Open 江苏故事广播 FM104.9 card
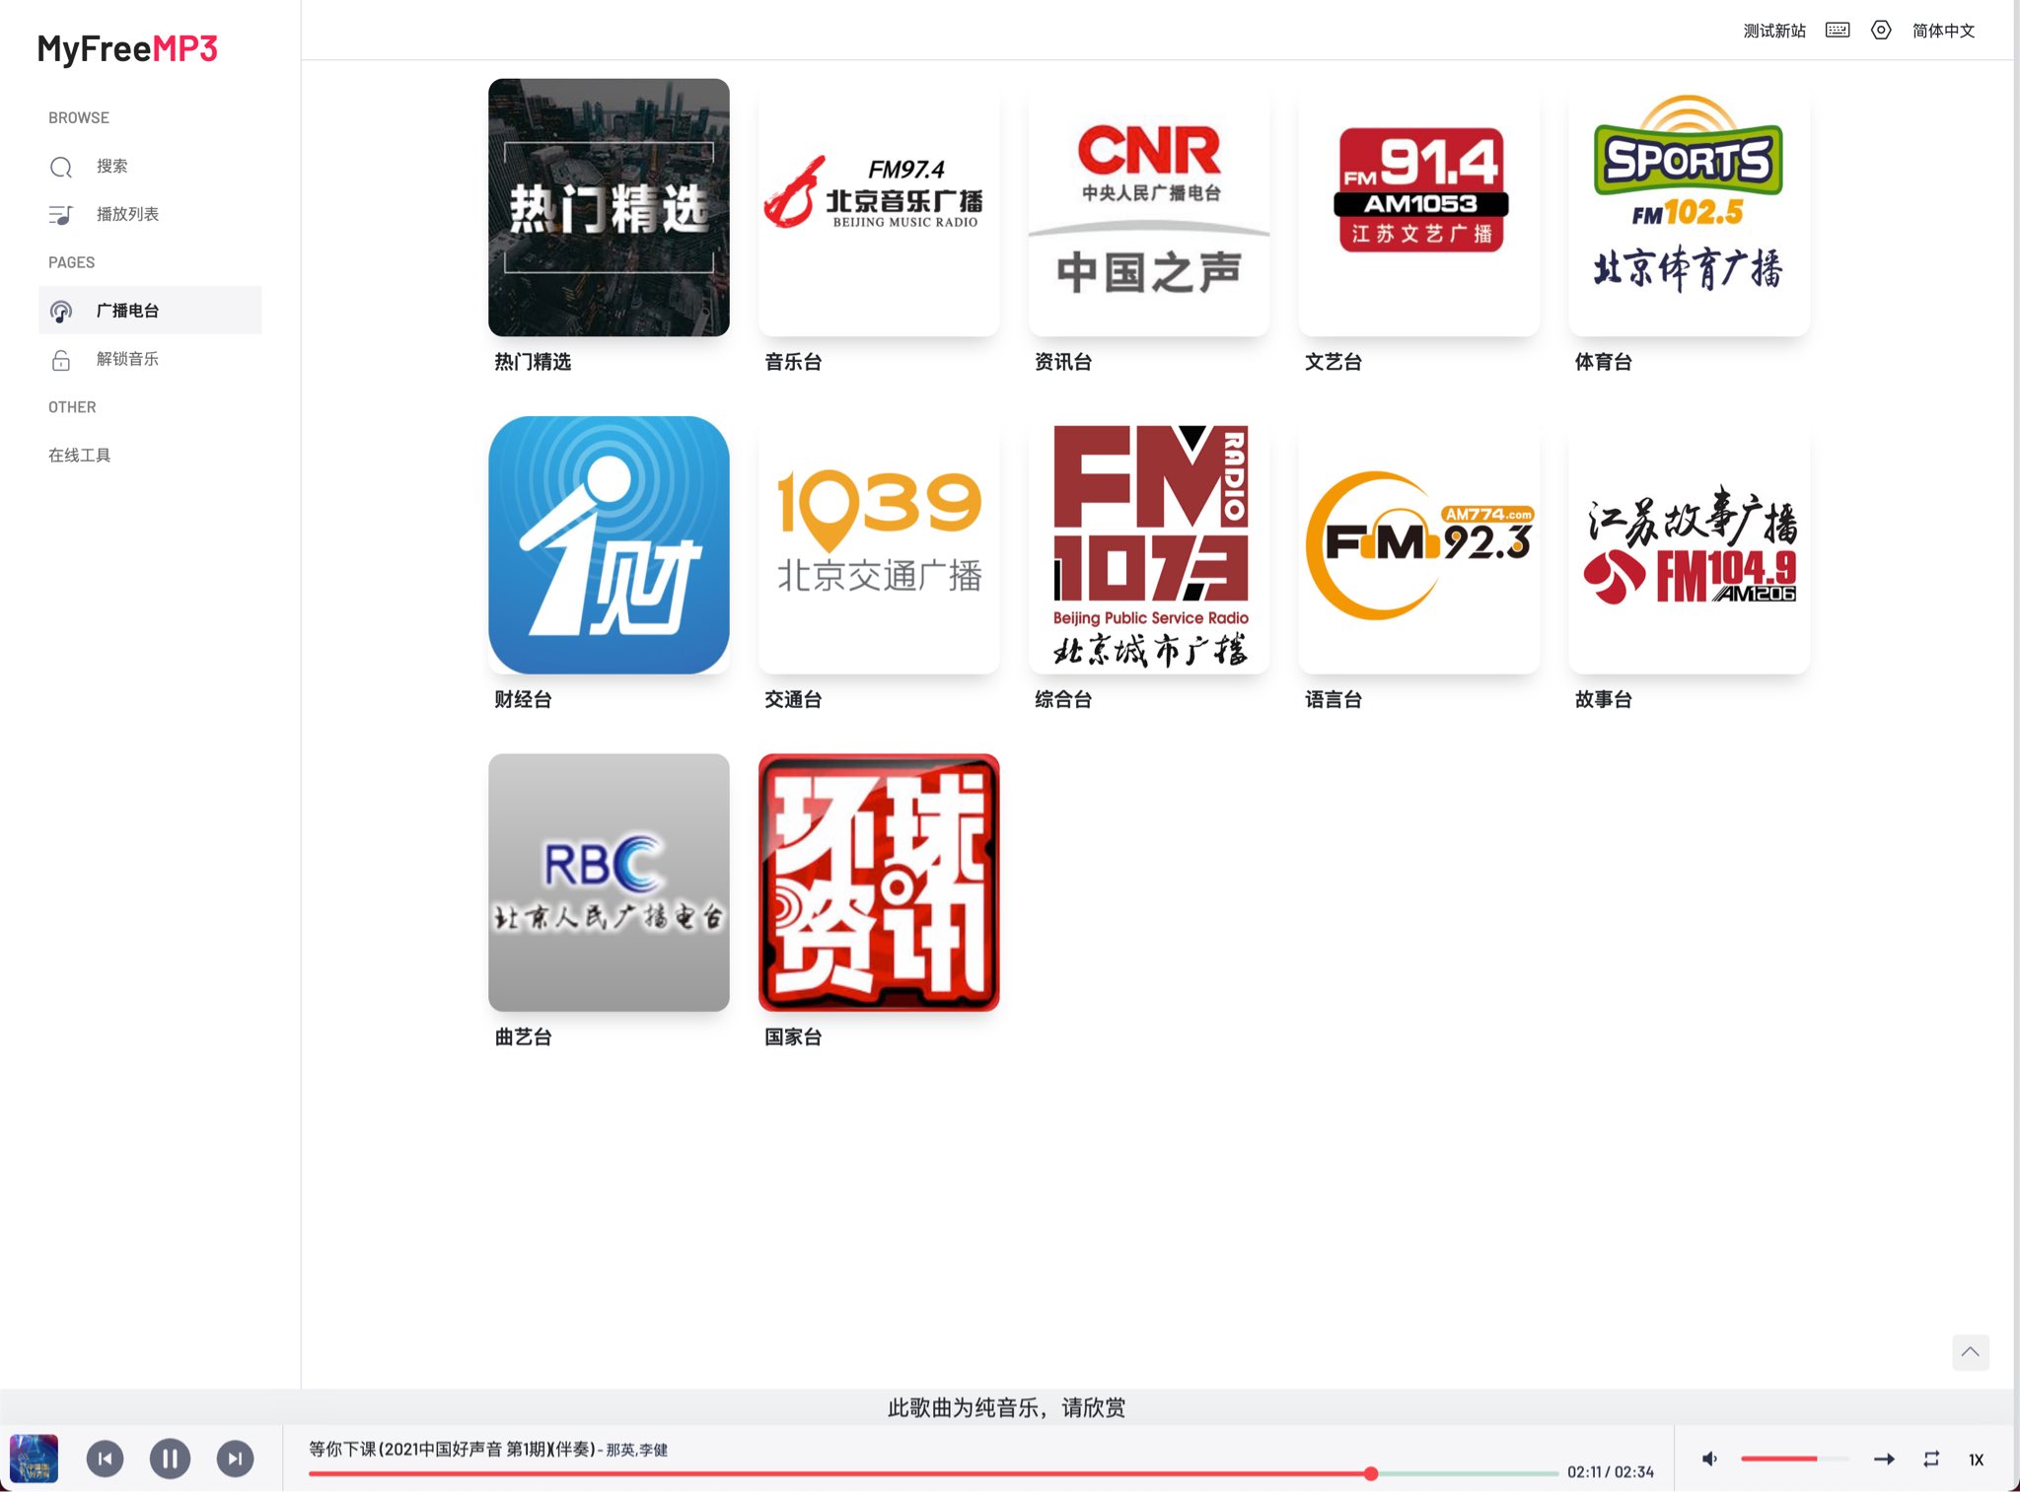The image size is (2020, 1492). pyautogui.click(x=1690, y=544)
